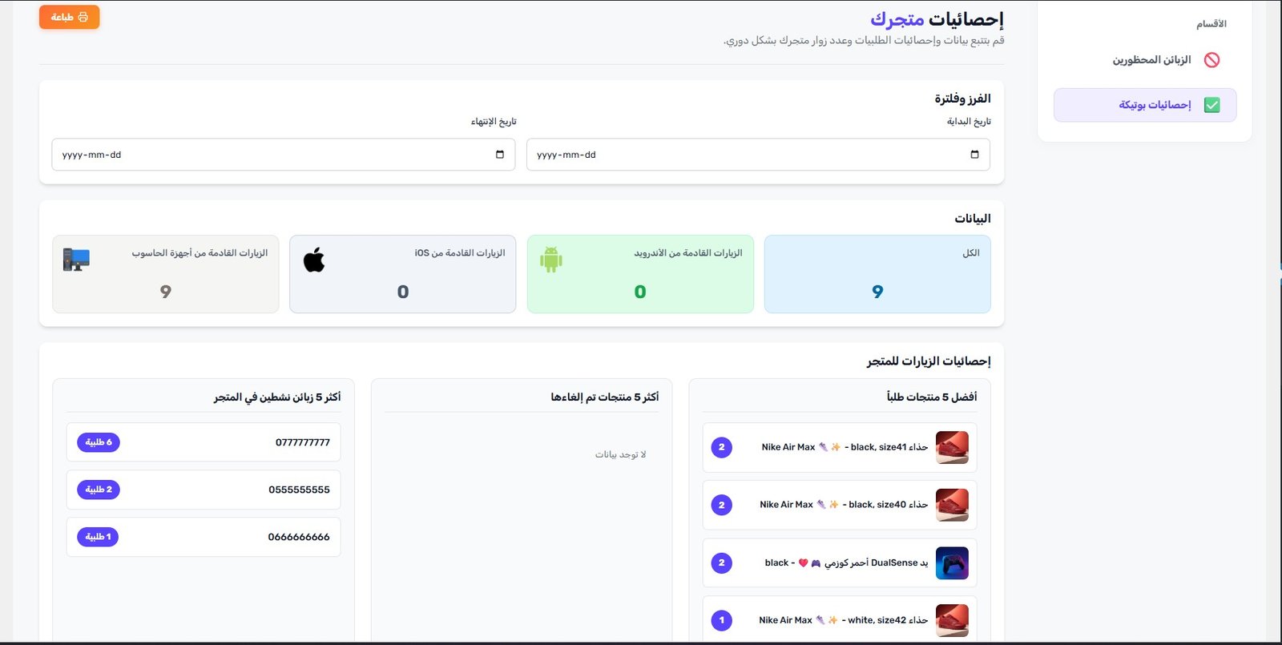This screenshot has height=645, width=1282.
Task: Click the start date input field
Action: tap(745, 155)
